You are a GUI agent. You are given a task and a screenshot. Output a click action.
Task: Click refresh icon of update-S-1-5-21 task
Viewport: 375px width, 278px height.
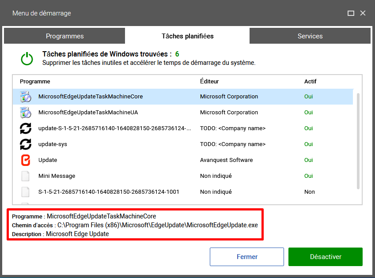coord(26,128)
